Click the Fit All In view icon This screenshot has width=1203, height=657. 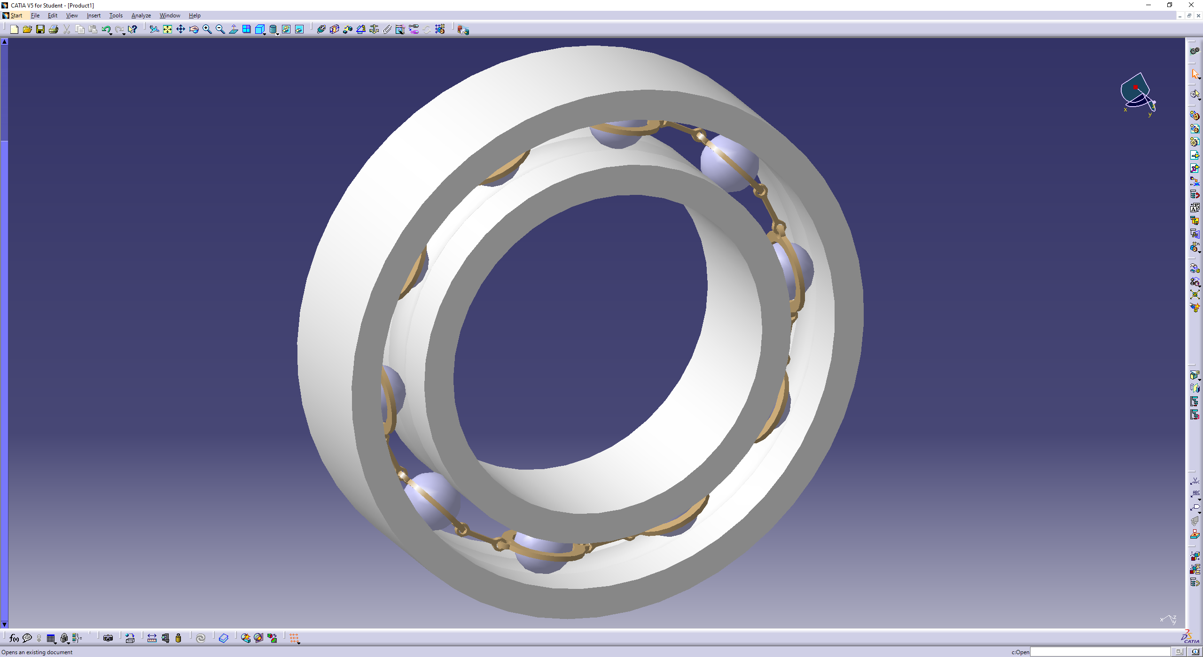pos(167,30)
